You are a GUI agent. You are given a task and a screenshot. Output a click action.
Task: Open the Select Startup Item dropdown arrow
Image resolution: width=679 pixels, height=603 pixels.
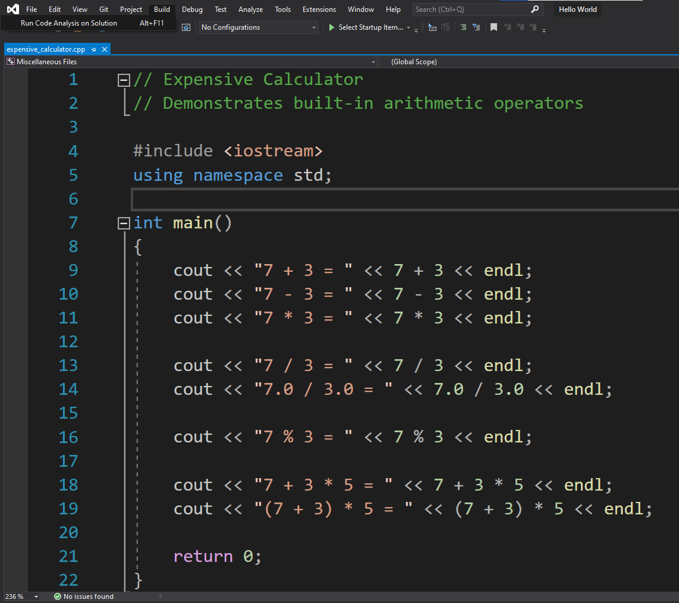point(408,27)
